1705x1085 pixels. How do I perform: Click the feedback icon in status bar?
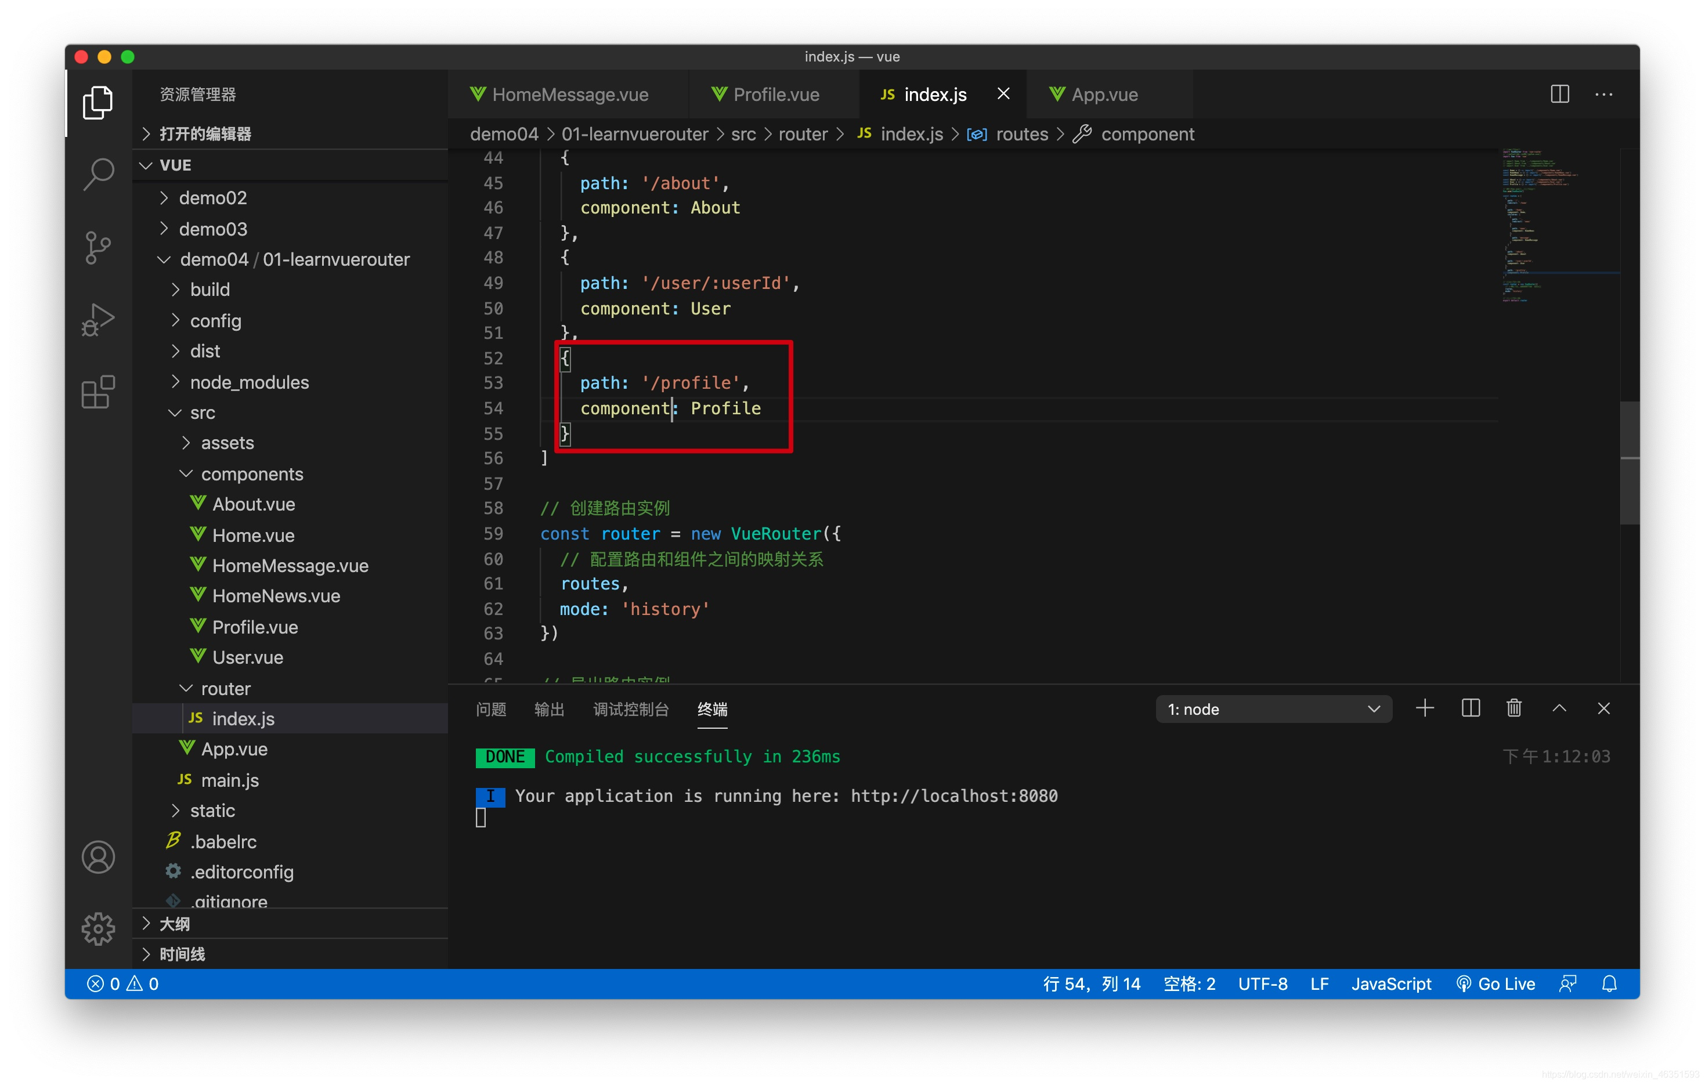[x=1567, y=984]
